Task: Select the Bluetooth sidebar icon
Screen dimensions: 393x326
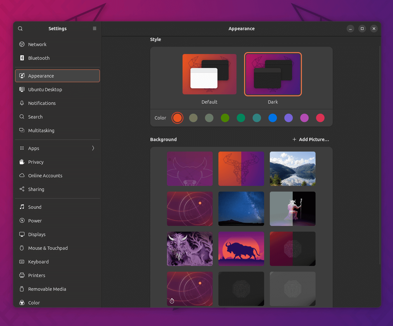Action: [22, 58]
